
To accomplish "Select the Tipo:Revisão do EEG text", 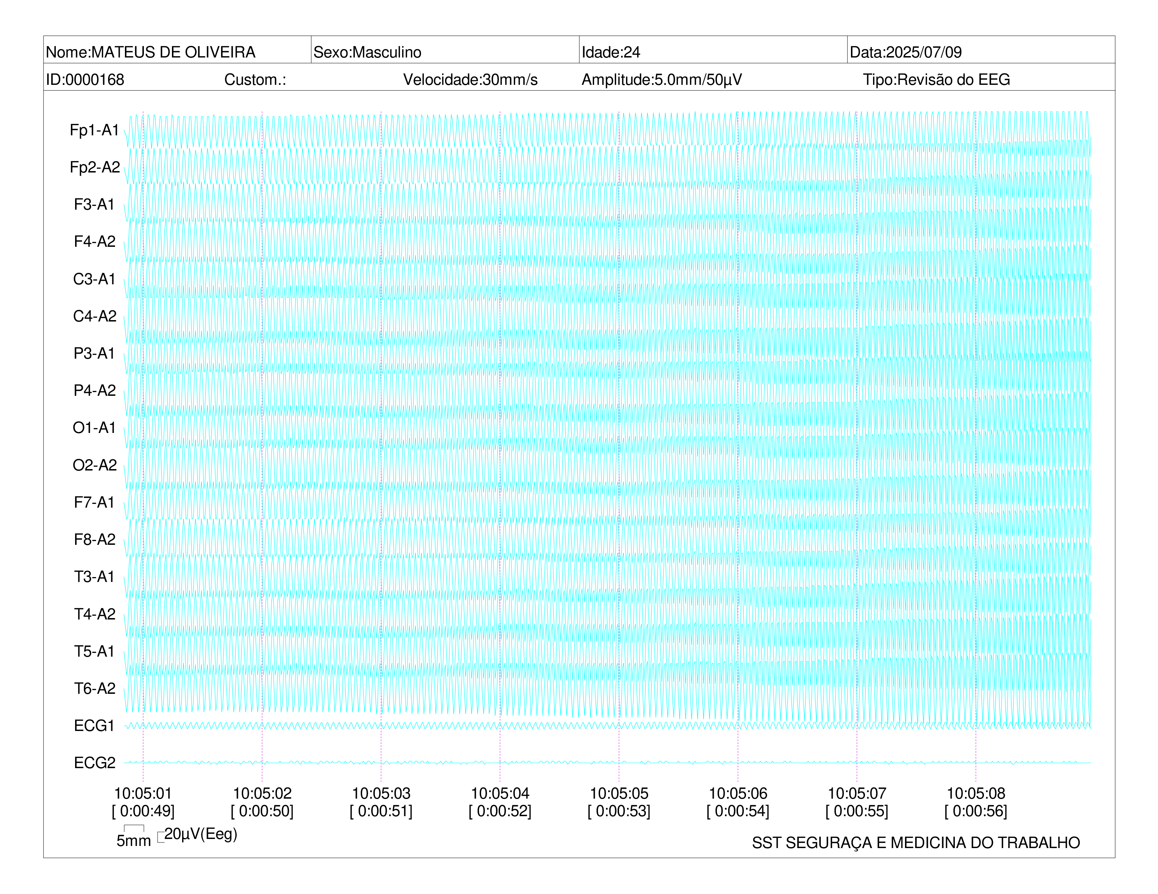I will point(936,80).
